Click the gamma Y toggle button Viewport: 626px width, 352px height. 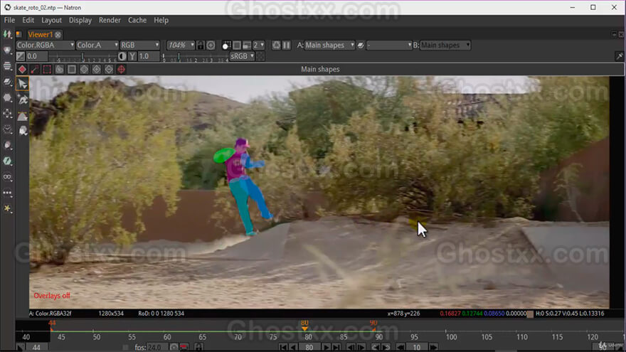(132, 56)
